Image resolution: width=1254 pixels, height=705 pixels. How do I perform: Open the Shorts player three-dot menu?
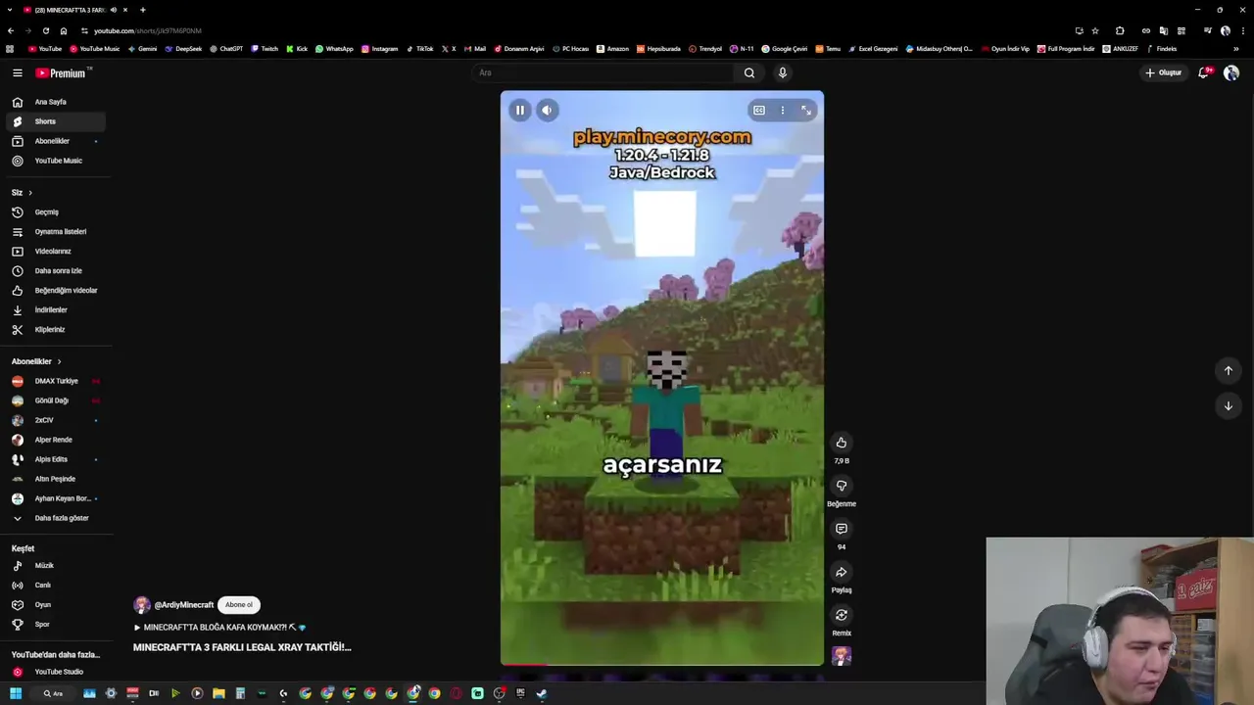pos(783,111)
